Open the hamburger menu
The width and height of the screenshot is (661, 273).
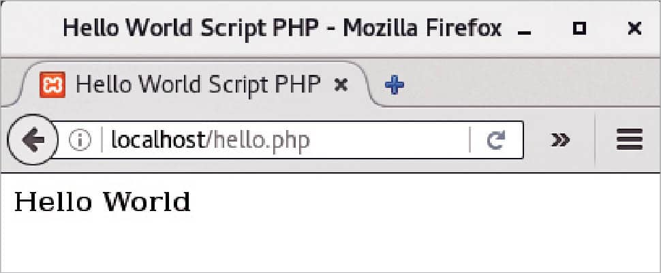tap(629, 140)
